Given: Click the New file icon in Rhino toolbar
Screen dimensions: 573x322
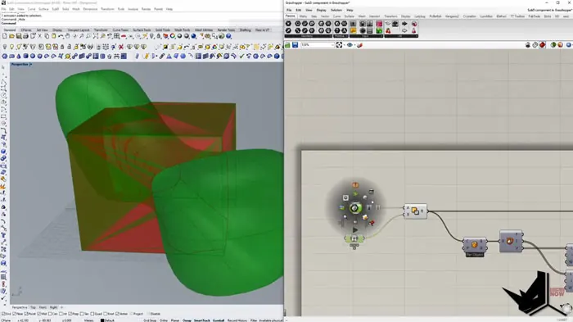Looking at the screenshot, I should 4,36.
